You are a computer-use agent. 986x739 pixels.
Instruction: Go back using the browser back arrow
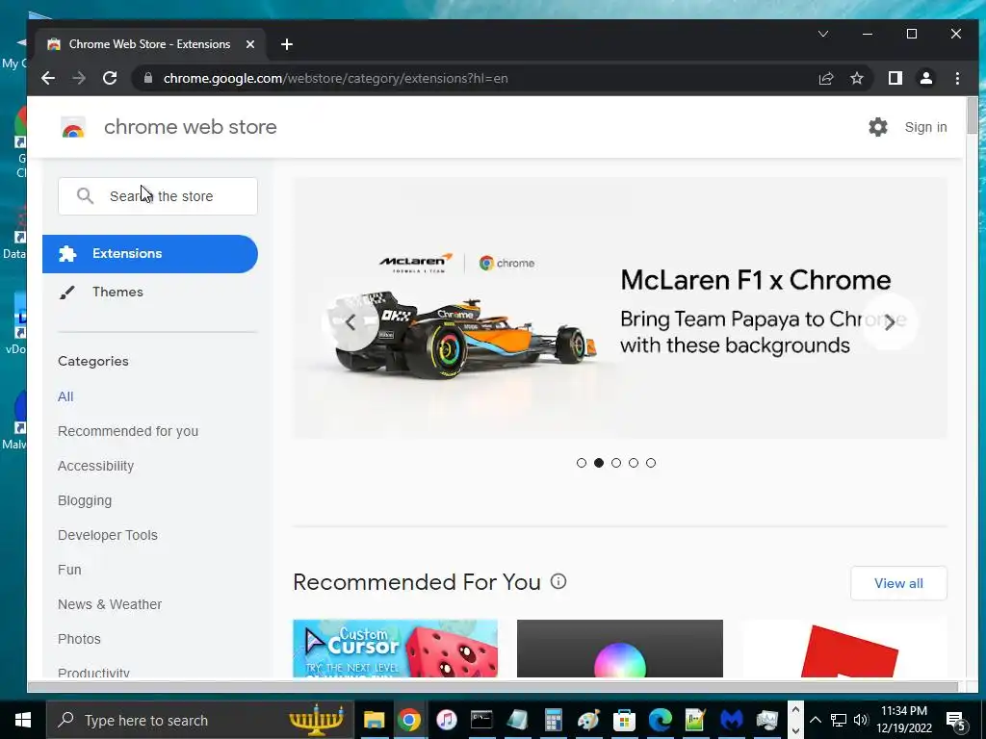(x=48, y=78)
